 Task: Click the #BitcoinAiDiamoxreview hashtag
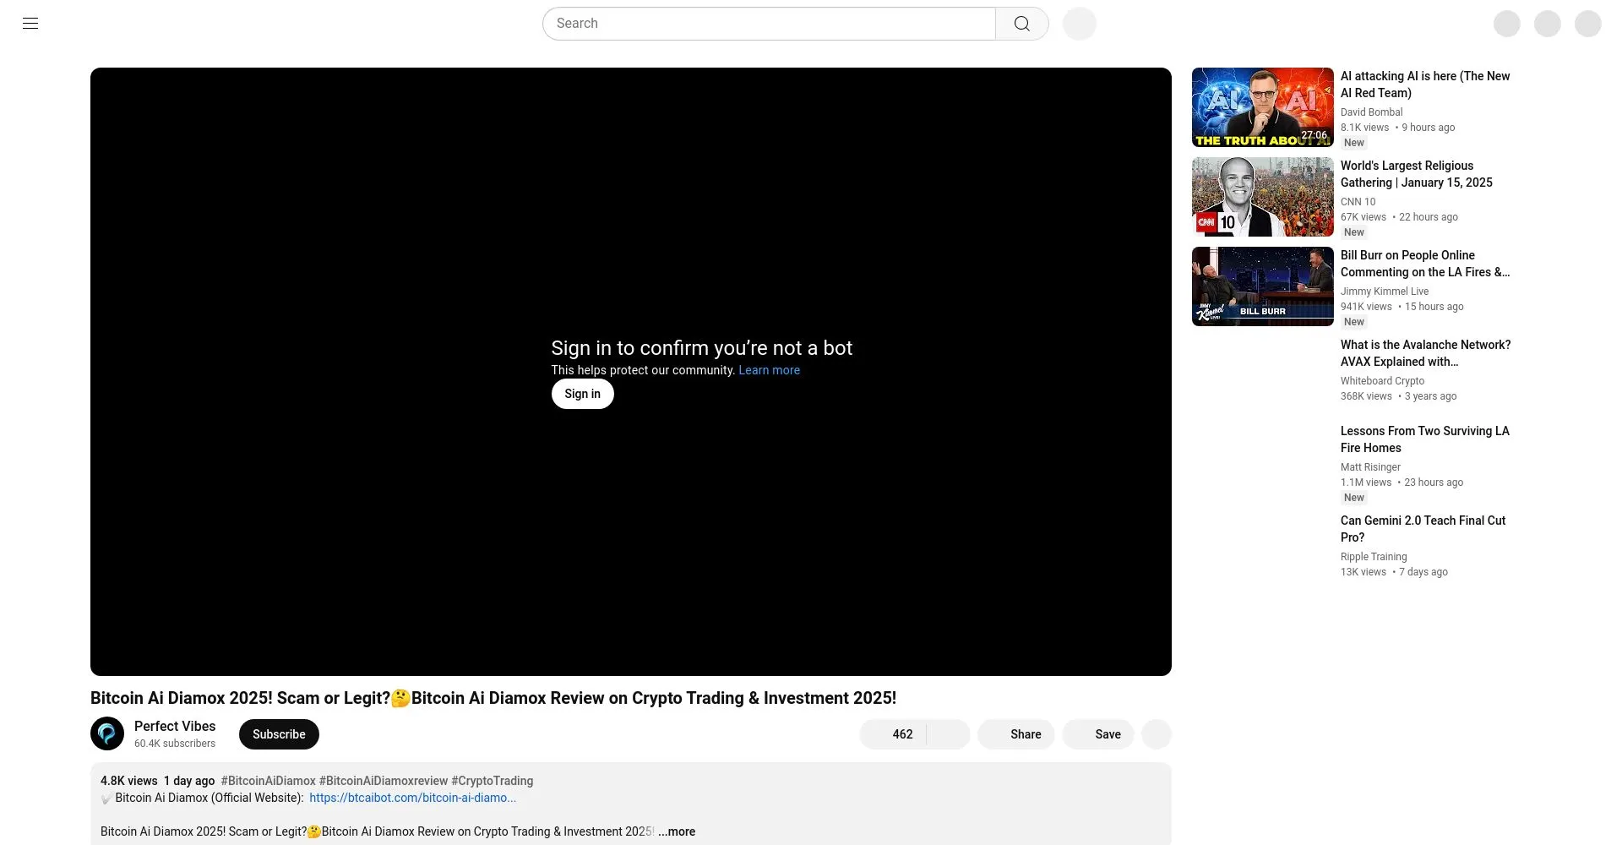[x=383, y=781]
